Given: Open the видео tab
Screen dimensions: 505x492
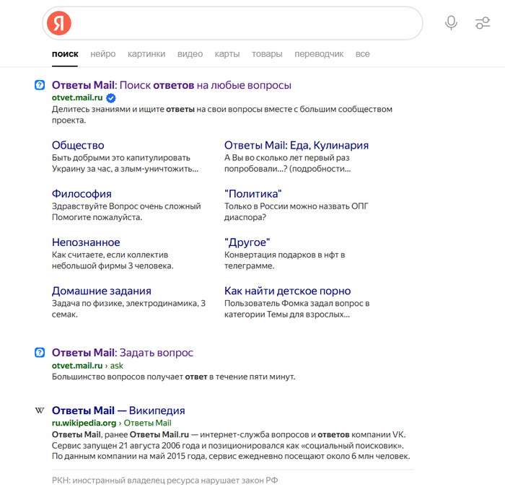Looking at the screenshot, I should tap(190, 54).
